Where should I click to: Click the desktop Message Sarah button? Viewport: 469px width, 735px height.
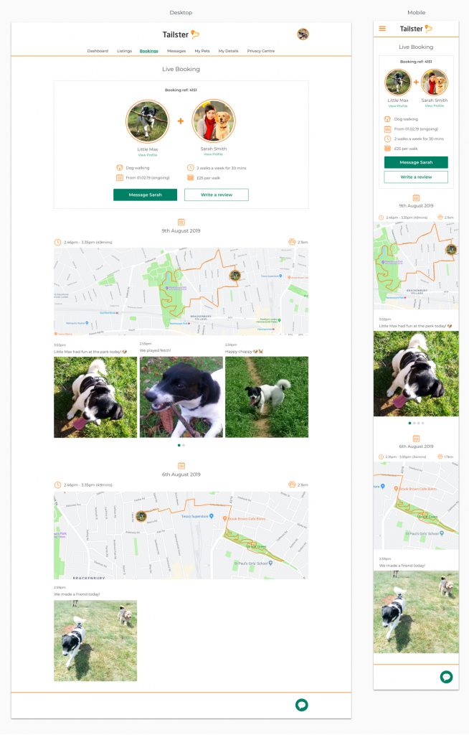pos(146,195)
